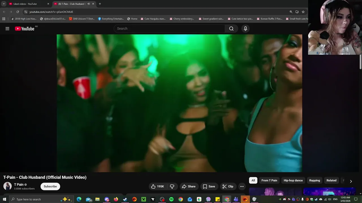Open Firefox from the taskbar

116,199
